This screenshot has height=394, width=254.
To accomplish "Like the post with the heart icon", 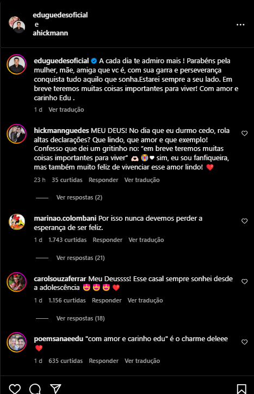I will (15, 389).
